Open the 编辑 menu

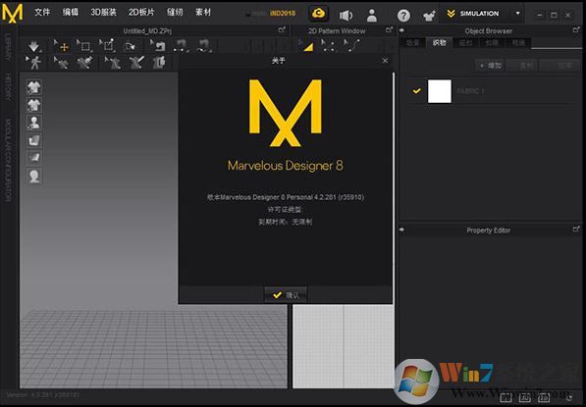click(71, 13)
